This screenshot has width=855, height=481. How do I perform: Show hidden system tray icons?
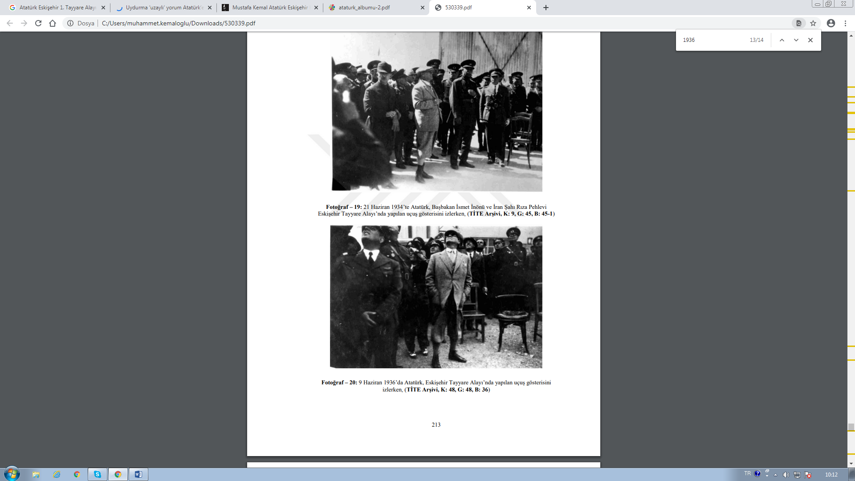point(776,475)
